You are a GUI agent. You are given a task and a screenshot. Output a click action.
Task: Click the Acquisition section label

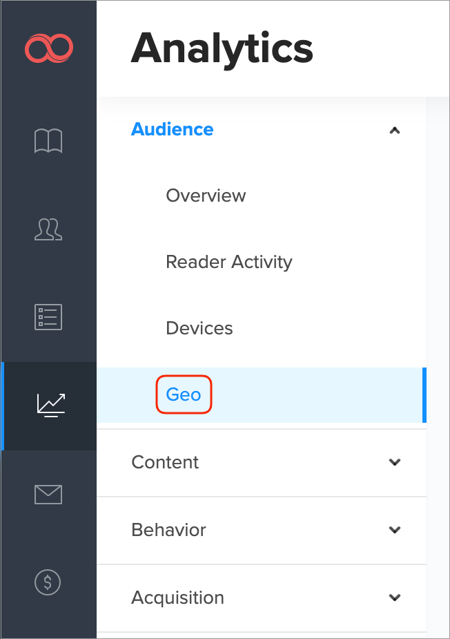(177, 598)
